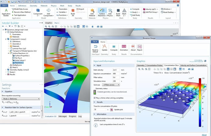The width and height of the screenshot is (211, 136).
Task: Open the Definitions ribbon tab
Action: click(22, 6)
